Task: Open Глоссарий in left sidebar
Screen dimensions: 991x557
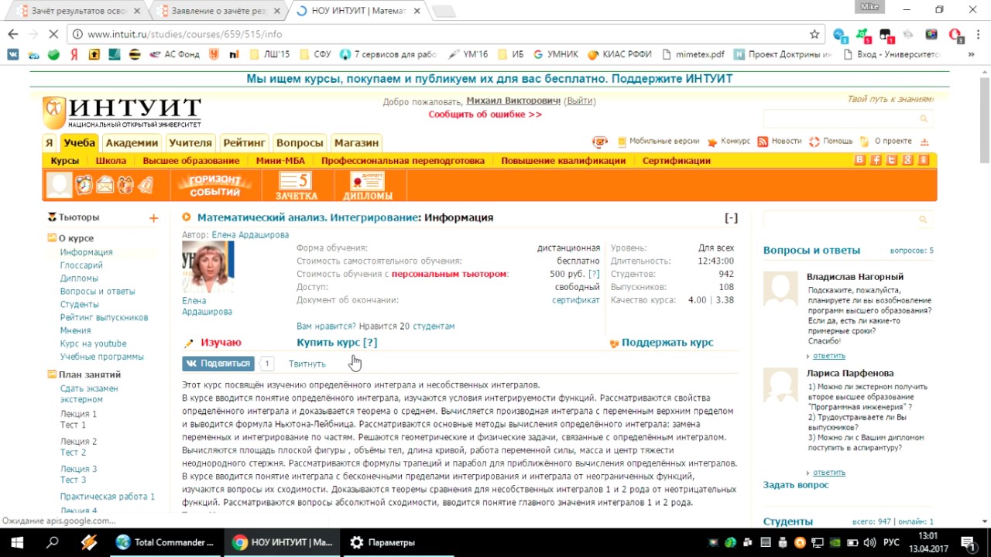Action: click(x=81, y=265)
